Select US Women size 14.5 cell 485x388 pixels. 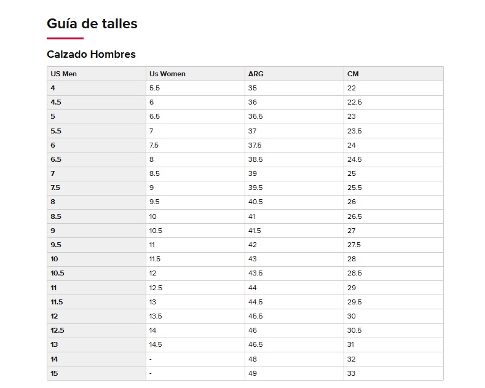tap(156, 344)
